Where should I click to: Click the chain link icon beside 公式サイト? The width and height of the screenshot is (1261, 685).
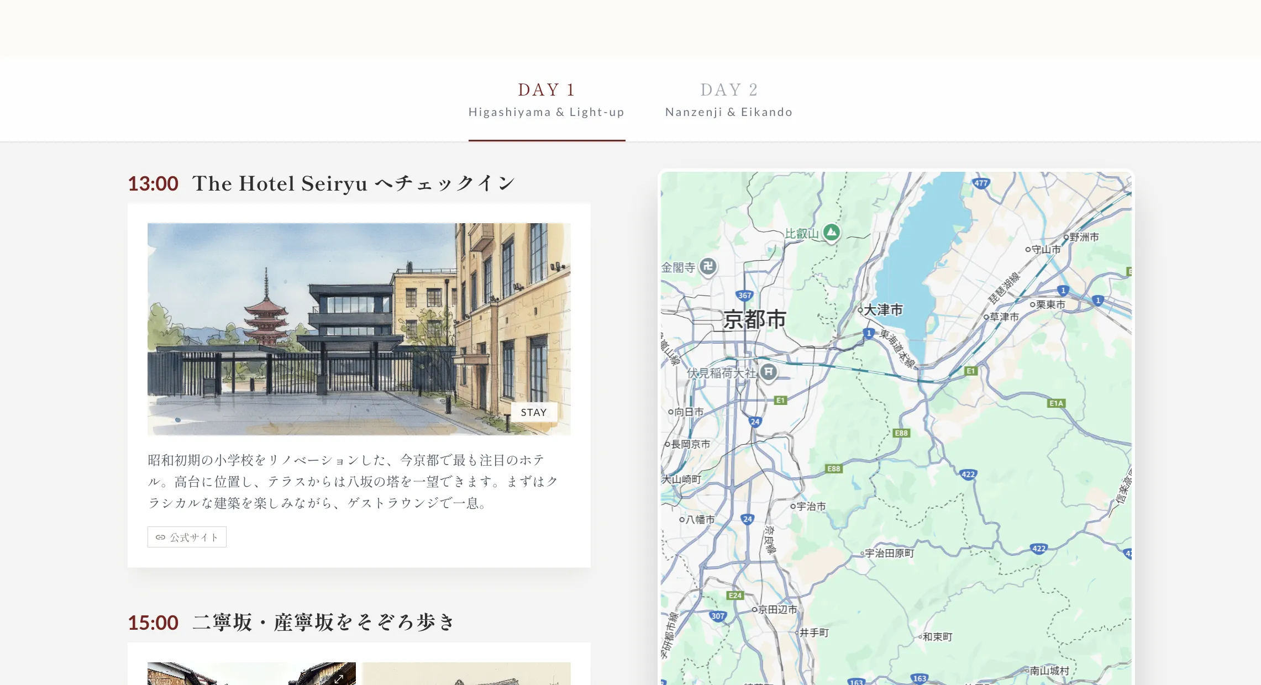pyautogui.click(x=160, y=537)
